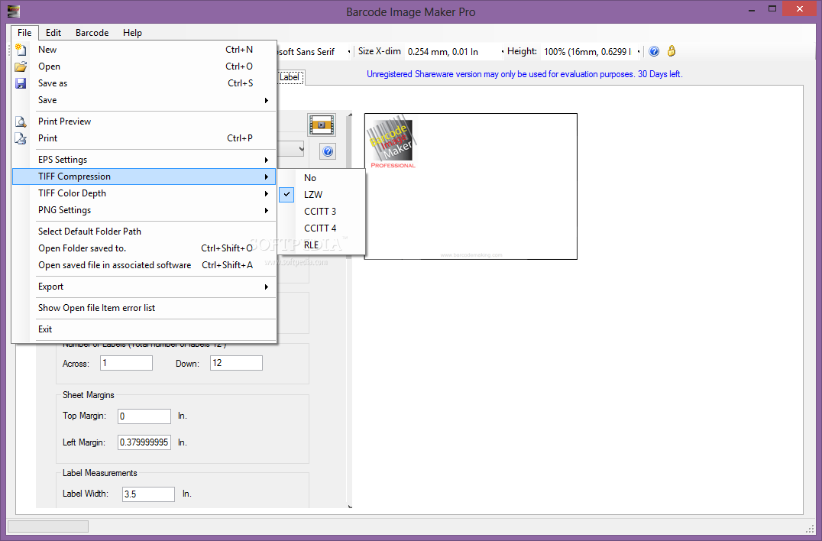
Task: Expand the Save submenu
Action: (x=144, y=100)
